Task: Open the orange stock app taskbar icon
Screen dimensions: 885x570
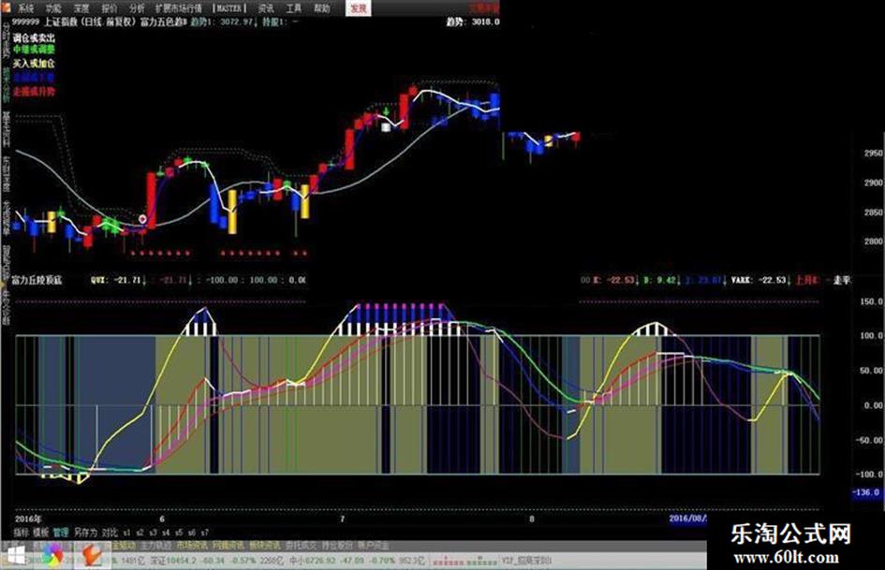Action: pyautogui.click(x=92, y=556)
